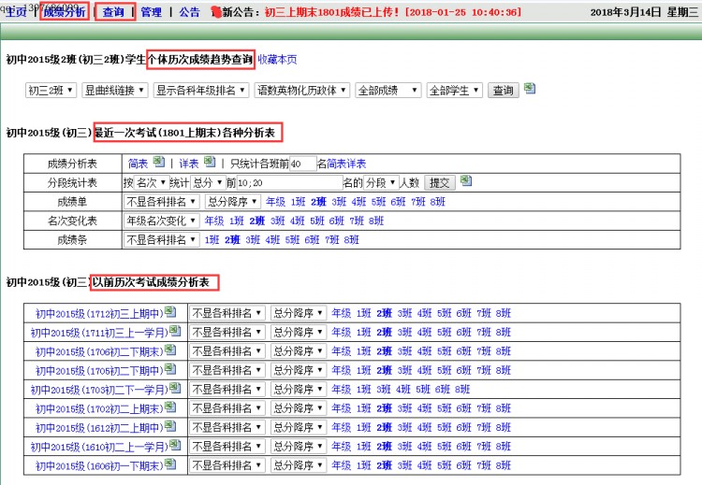The image size is (702, 485).
Task: Export query results via Excel icon beside 查询 button
Action: (530, 89)
